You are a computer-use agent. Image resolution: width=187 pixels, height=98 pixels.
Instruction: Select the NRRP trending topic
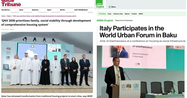pyautogui.click(x=141, y=14)
